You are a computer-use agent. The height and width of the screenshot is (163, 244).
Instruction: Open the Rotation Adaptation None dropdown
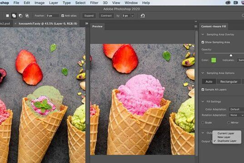[236, 115]
